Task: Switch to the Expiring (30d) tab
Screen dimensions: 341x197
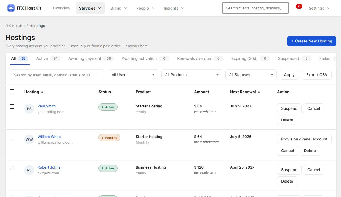Action: 251,58
